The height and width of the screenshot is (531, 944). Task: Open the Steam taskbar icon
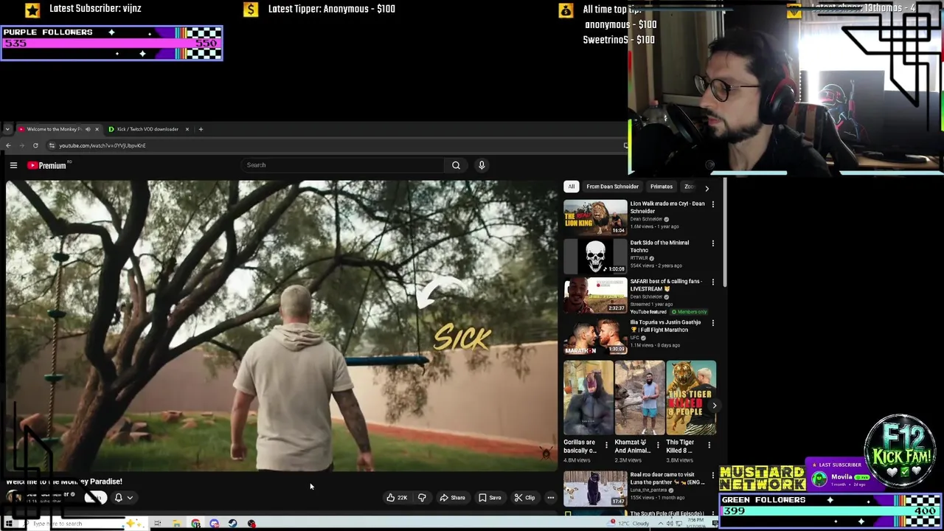232,524
